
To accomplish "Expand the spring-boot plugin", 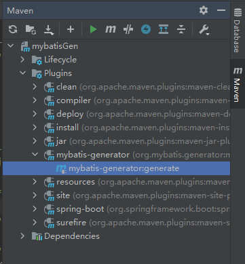I will (35, 209).
